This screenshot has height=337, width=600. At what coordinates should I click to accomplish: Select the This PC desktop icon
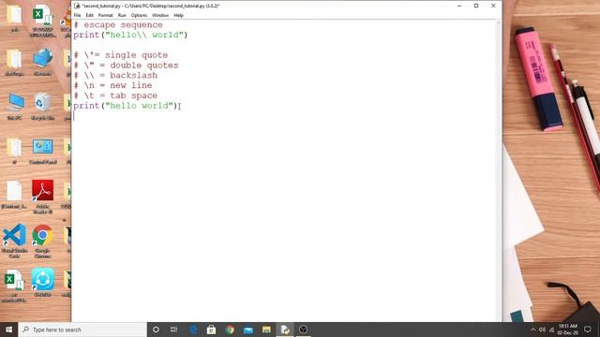[x=15, y=106]
